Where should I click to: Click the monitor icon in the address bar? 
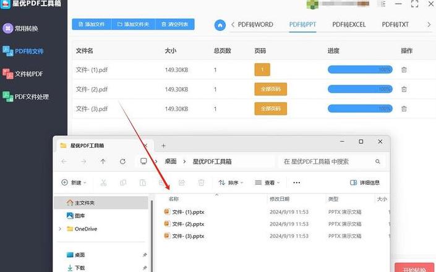point(143,161)
